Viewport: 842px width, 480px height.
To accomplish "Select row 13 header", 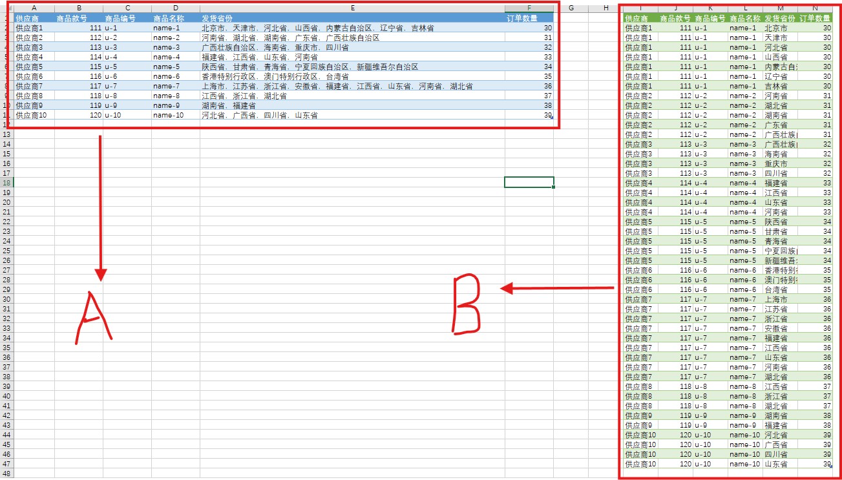I will 6,134.
